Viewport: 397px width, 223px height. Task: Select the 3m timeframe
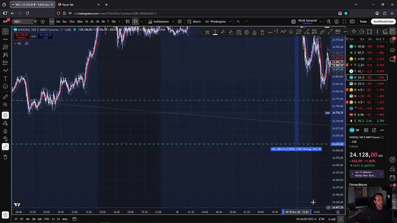[x=58, y=21]
